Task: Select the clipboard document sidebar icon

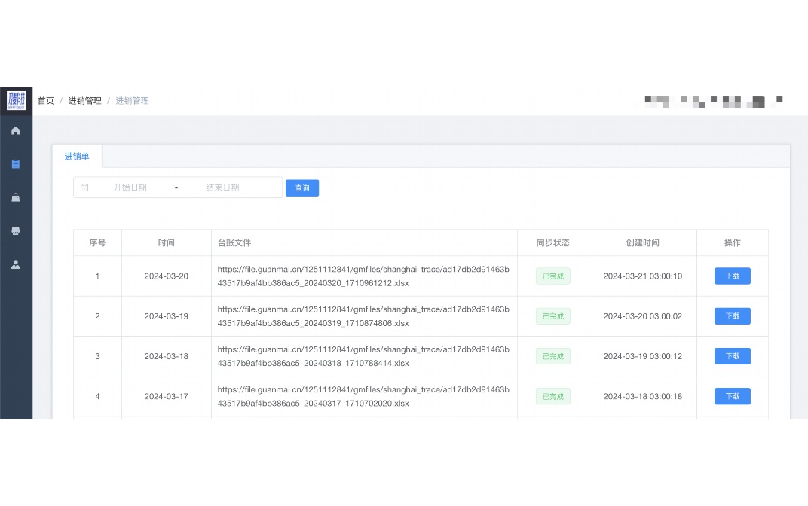Action: point(16,164)
